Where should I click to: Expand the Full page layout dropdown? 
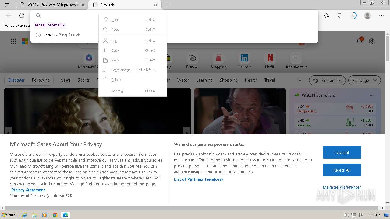pyautogui.click(x=364, y=80)
